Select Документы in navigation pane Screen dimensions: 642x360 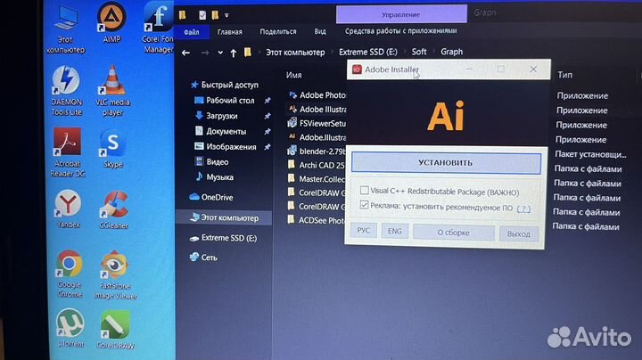[x=221, y=131]
